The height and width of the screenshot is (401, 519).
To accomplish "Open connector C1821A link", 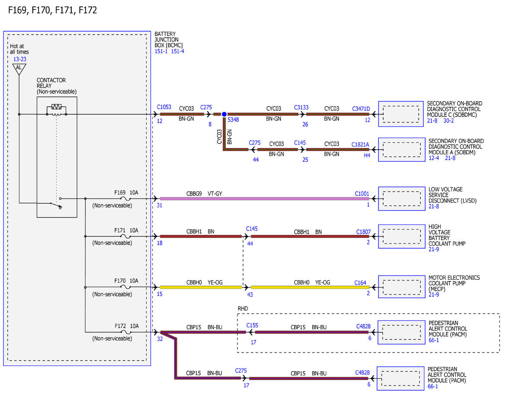I will point(360,145).
